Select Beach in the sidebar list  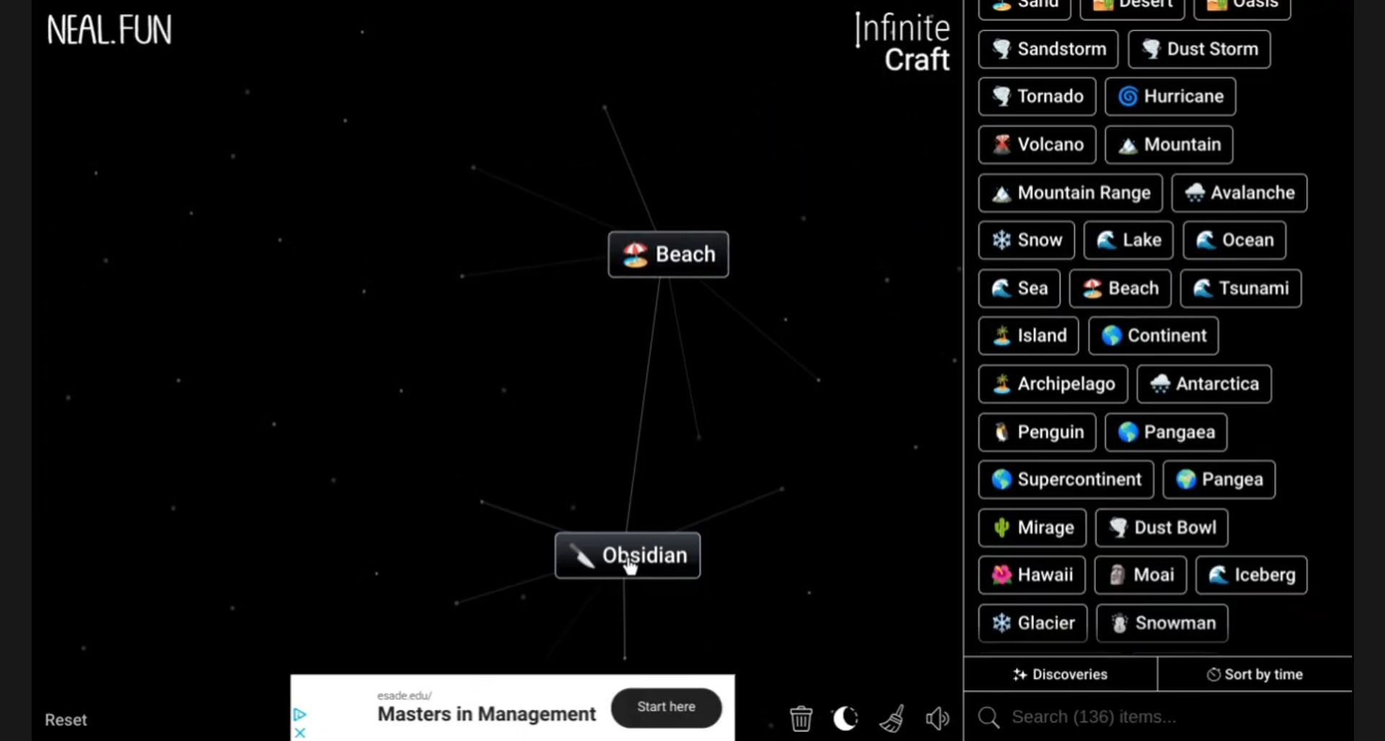tap(1120, 288)
